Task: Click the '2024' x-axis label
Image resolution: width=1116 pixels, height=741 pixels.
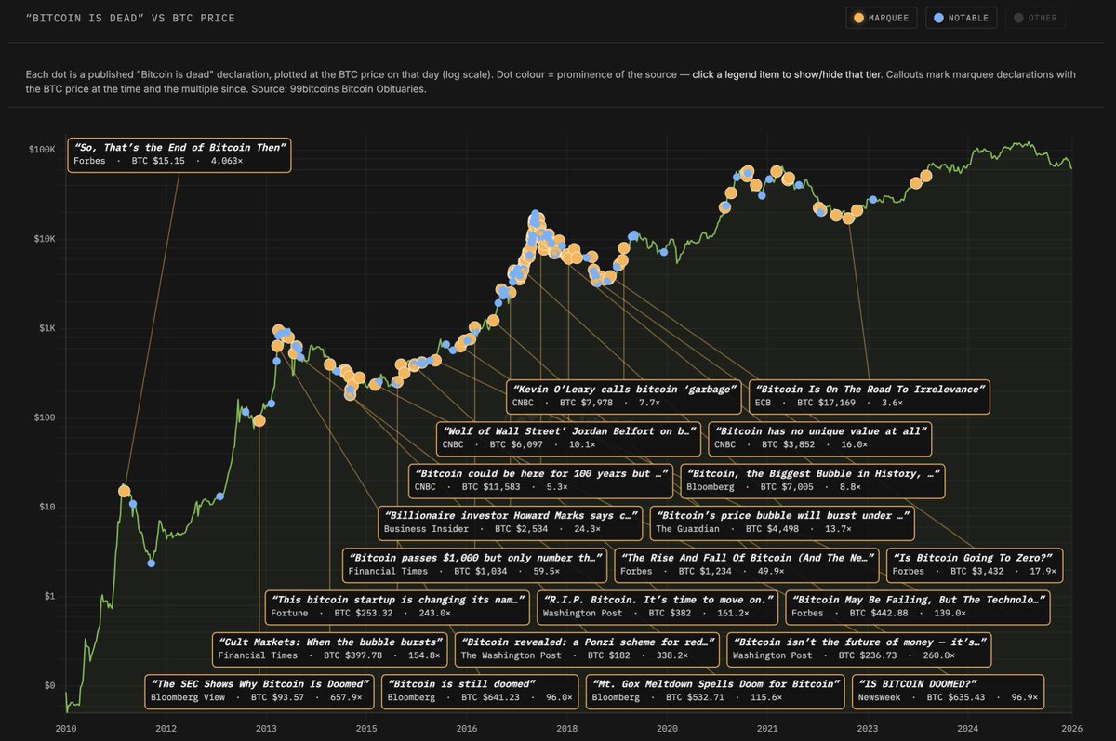Action: [968, 728]
